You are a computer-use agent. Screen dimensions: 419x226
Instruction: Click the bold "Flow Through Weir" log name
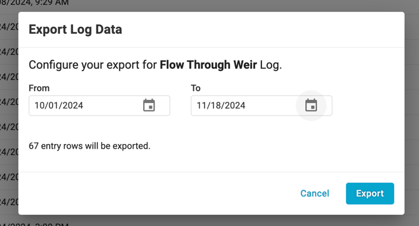[208, 65]
